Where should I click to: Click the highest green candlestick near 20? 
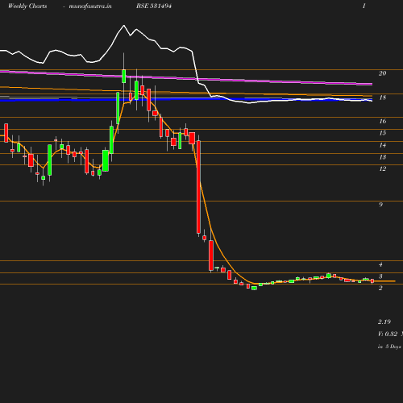[124, 77]
